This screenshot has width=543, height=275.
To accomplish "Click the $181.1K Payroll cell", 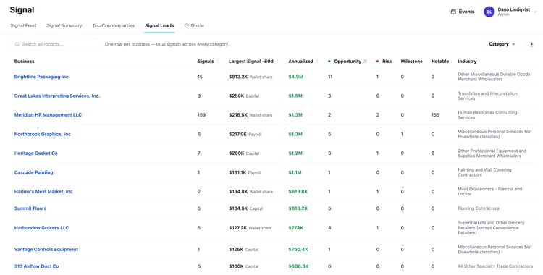I will 245,172.
